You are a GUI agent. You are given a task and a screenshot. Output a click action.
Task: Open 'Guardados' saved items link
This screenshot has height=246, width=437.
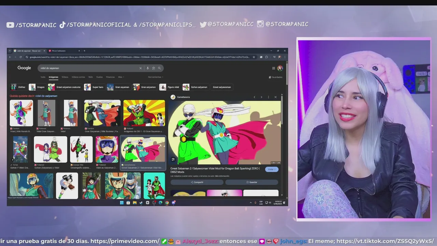(276, 77)
